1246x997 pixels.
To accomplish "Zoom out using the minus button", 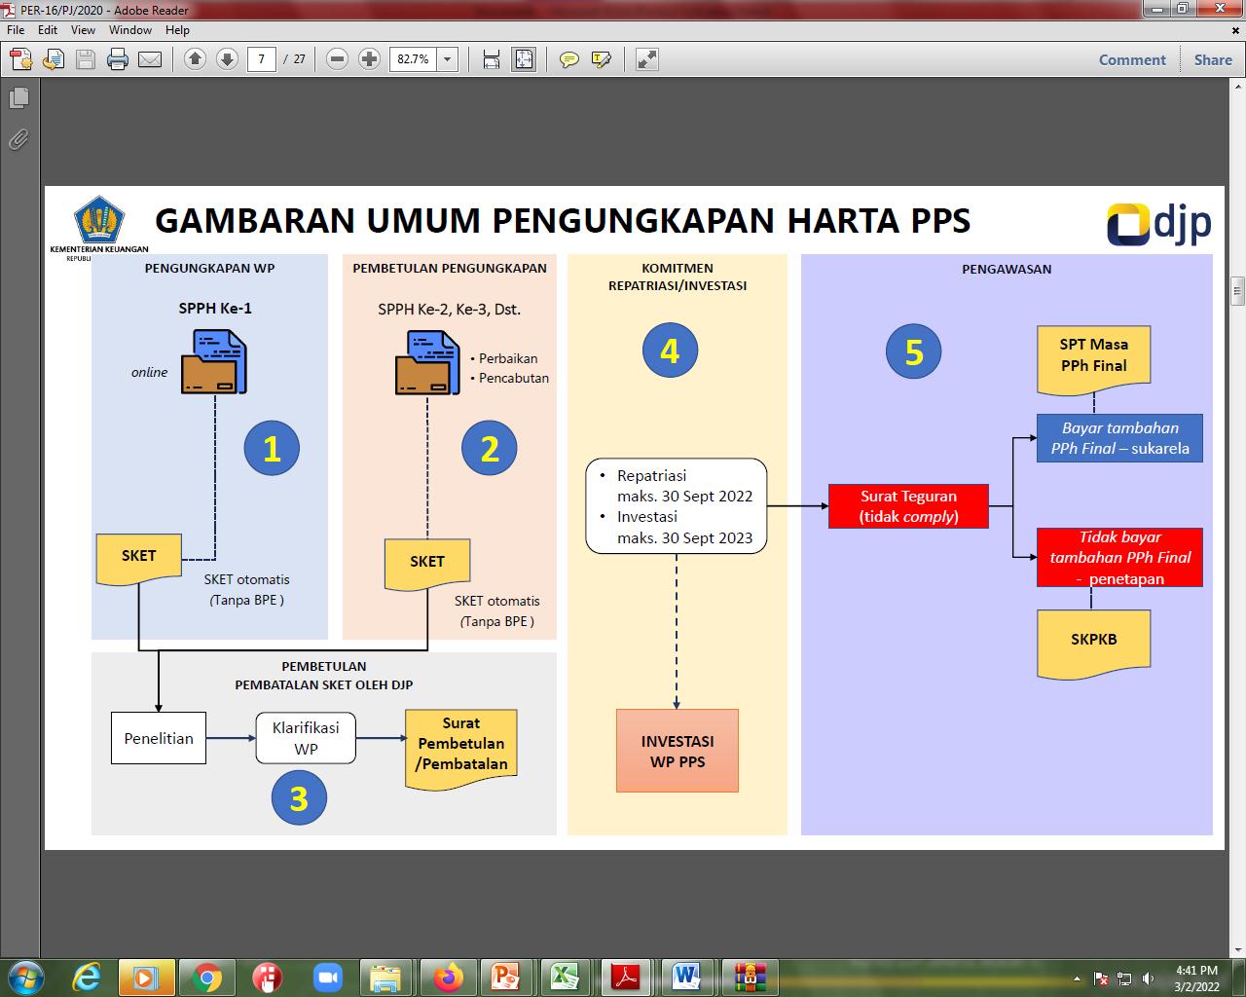I will pos(337,59).
